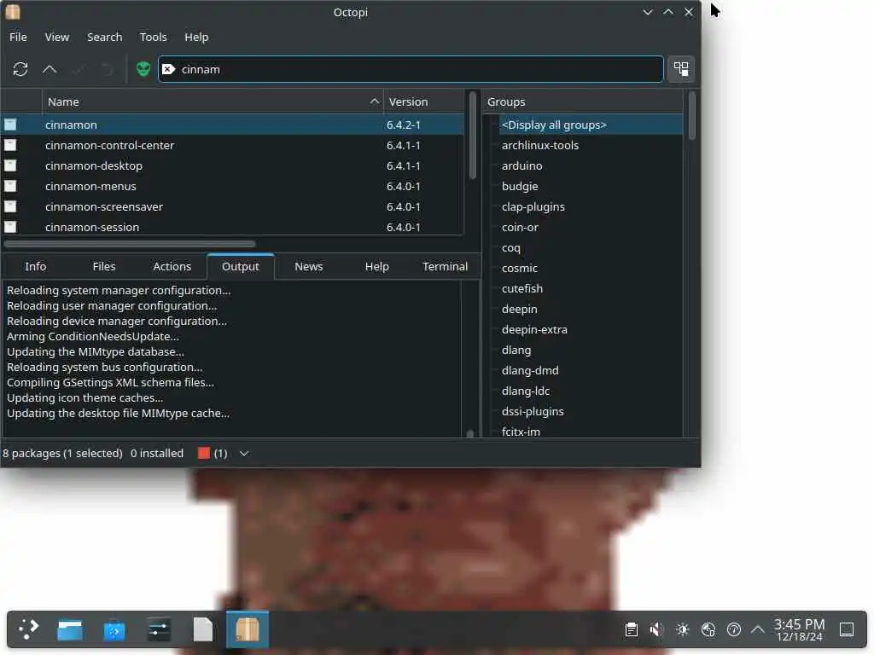Click the package list horizontal scrollbar
Image resolution: width=874 pixels, height=655 pixels.
(130, 243)
